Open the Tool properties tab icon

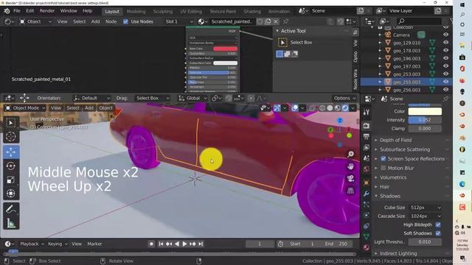pyautogui.click(x=366, y=113)
